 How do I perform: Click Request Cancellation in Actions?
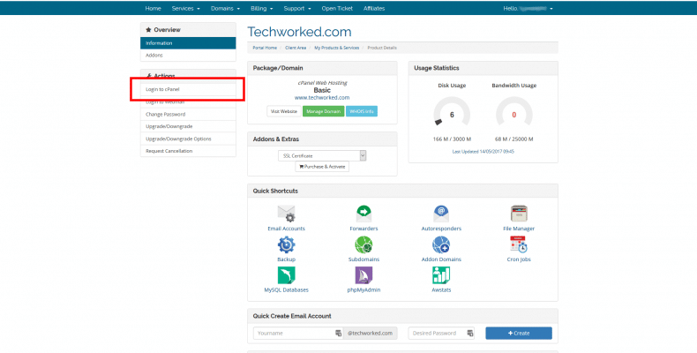click(188, 151)
